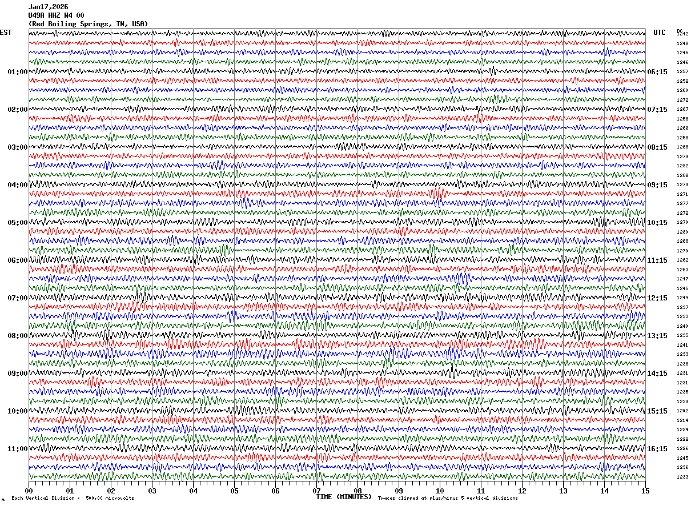Pick the '11:15' UTC time label

[x=658, y=260]
